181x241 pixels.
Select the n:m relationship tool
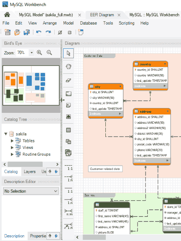pos(68,212)
